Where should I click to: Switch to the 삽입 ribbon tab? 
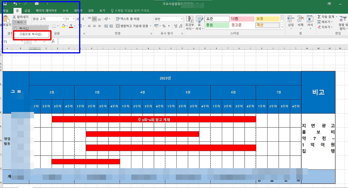click(27, 11)
